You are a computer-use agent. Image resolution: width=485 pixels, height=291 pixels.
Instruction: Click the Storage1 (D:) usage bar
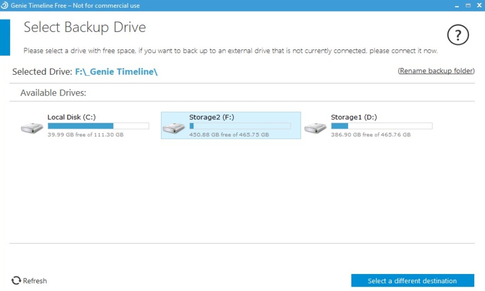[x=382, y=126]
